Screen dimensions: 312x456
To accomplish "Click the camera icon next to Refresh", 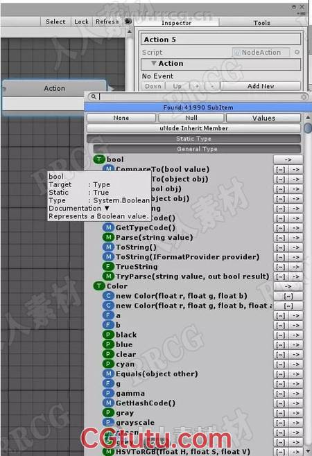I will click(x=128, y=21).
